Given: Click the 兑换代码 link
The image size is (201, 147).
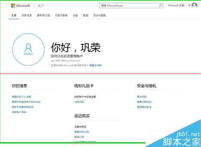Looking at the screenshot, I should [x=79, y=102].
